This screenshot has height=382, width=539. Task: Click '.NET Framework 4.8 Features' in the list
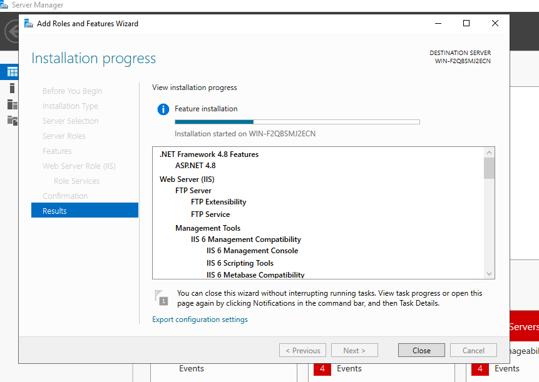[209, 154]
